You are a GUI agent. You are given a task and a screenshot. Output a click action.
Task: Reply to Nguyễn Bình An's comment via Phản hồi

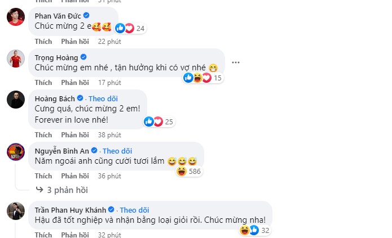point(75,176)
